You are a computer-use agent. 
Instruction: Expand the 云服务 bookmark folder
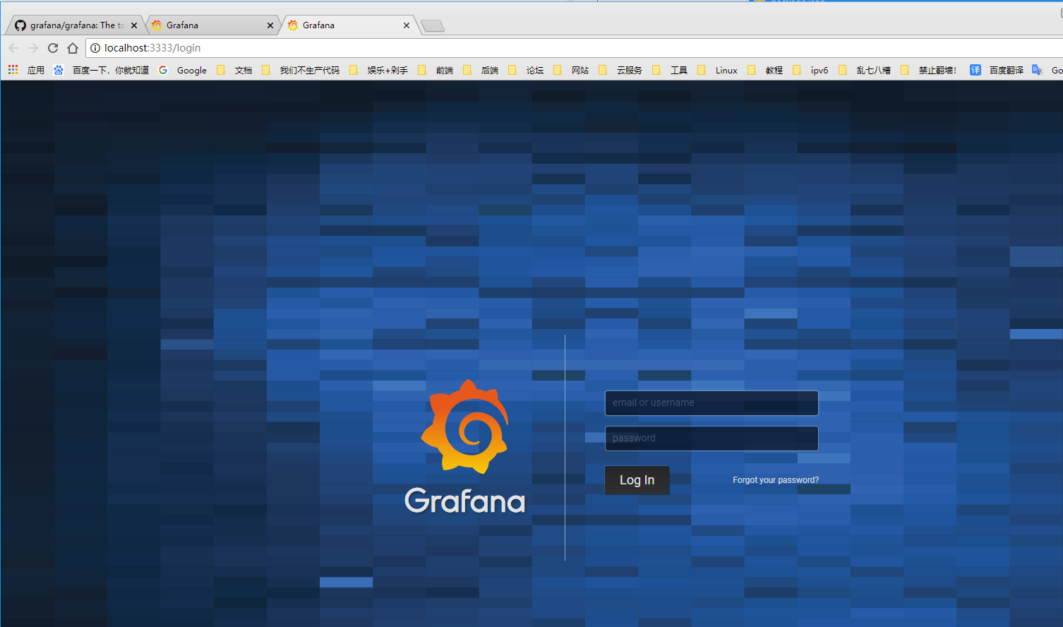(x=620, y=70)
